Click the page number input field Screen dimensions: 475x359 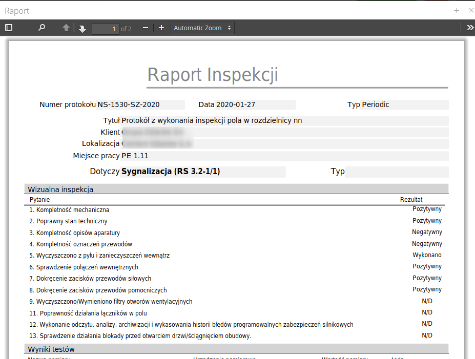(x=106, y=28)
